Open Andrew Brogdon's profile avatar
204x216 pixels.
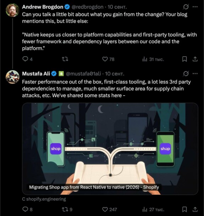[x=12, y=10]
